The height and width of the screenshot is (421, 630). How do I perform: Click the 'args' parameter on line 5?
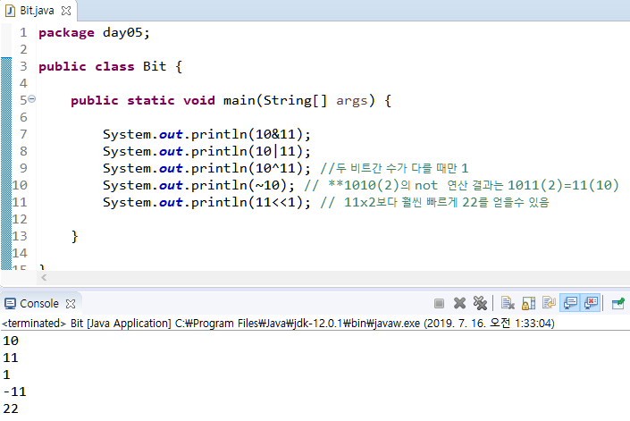point(351,100)
